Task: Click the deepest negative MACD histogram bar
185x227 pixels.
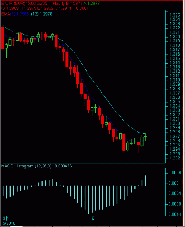Action: click(89, 200)
